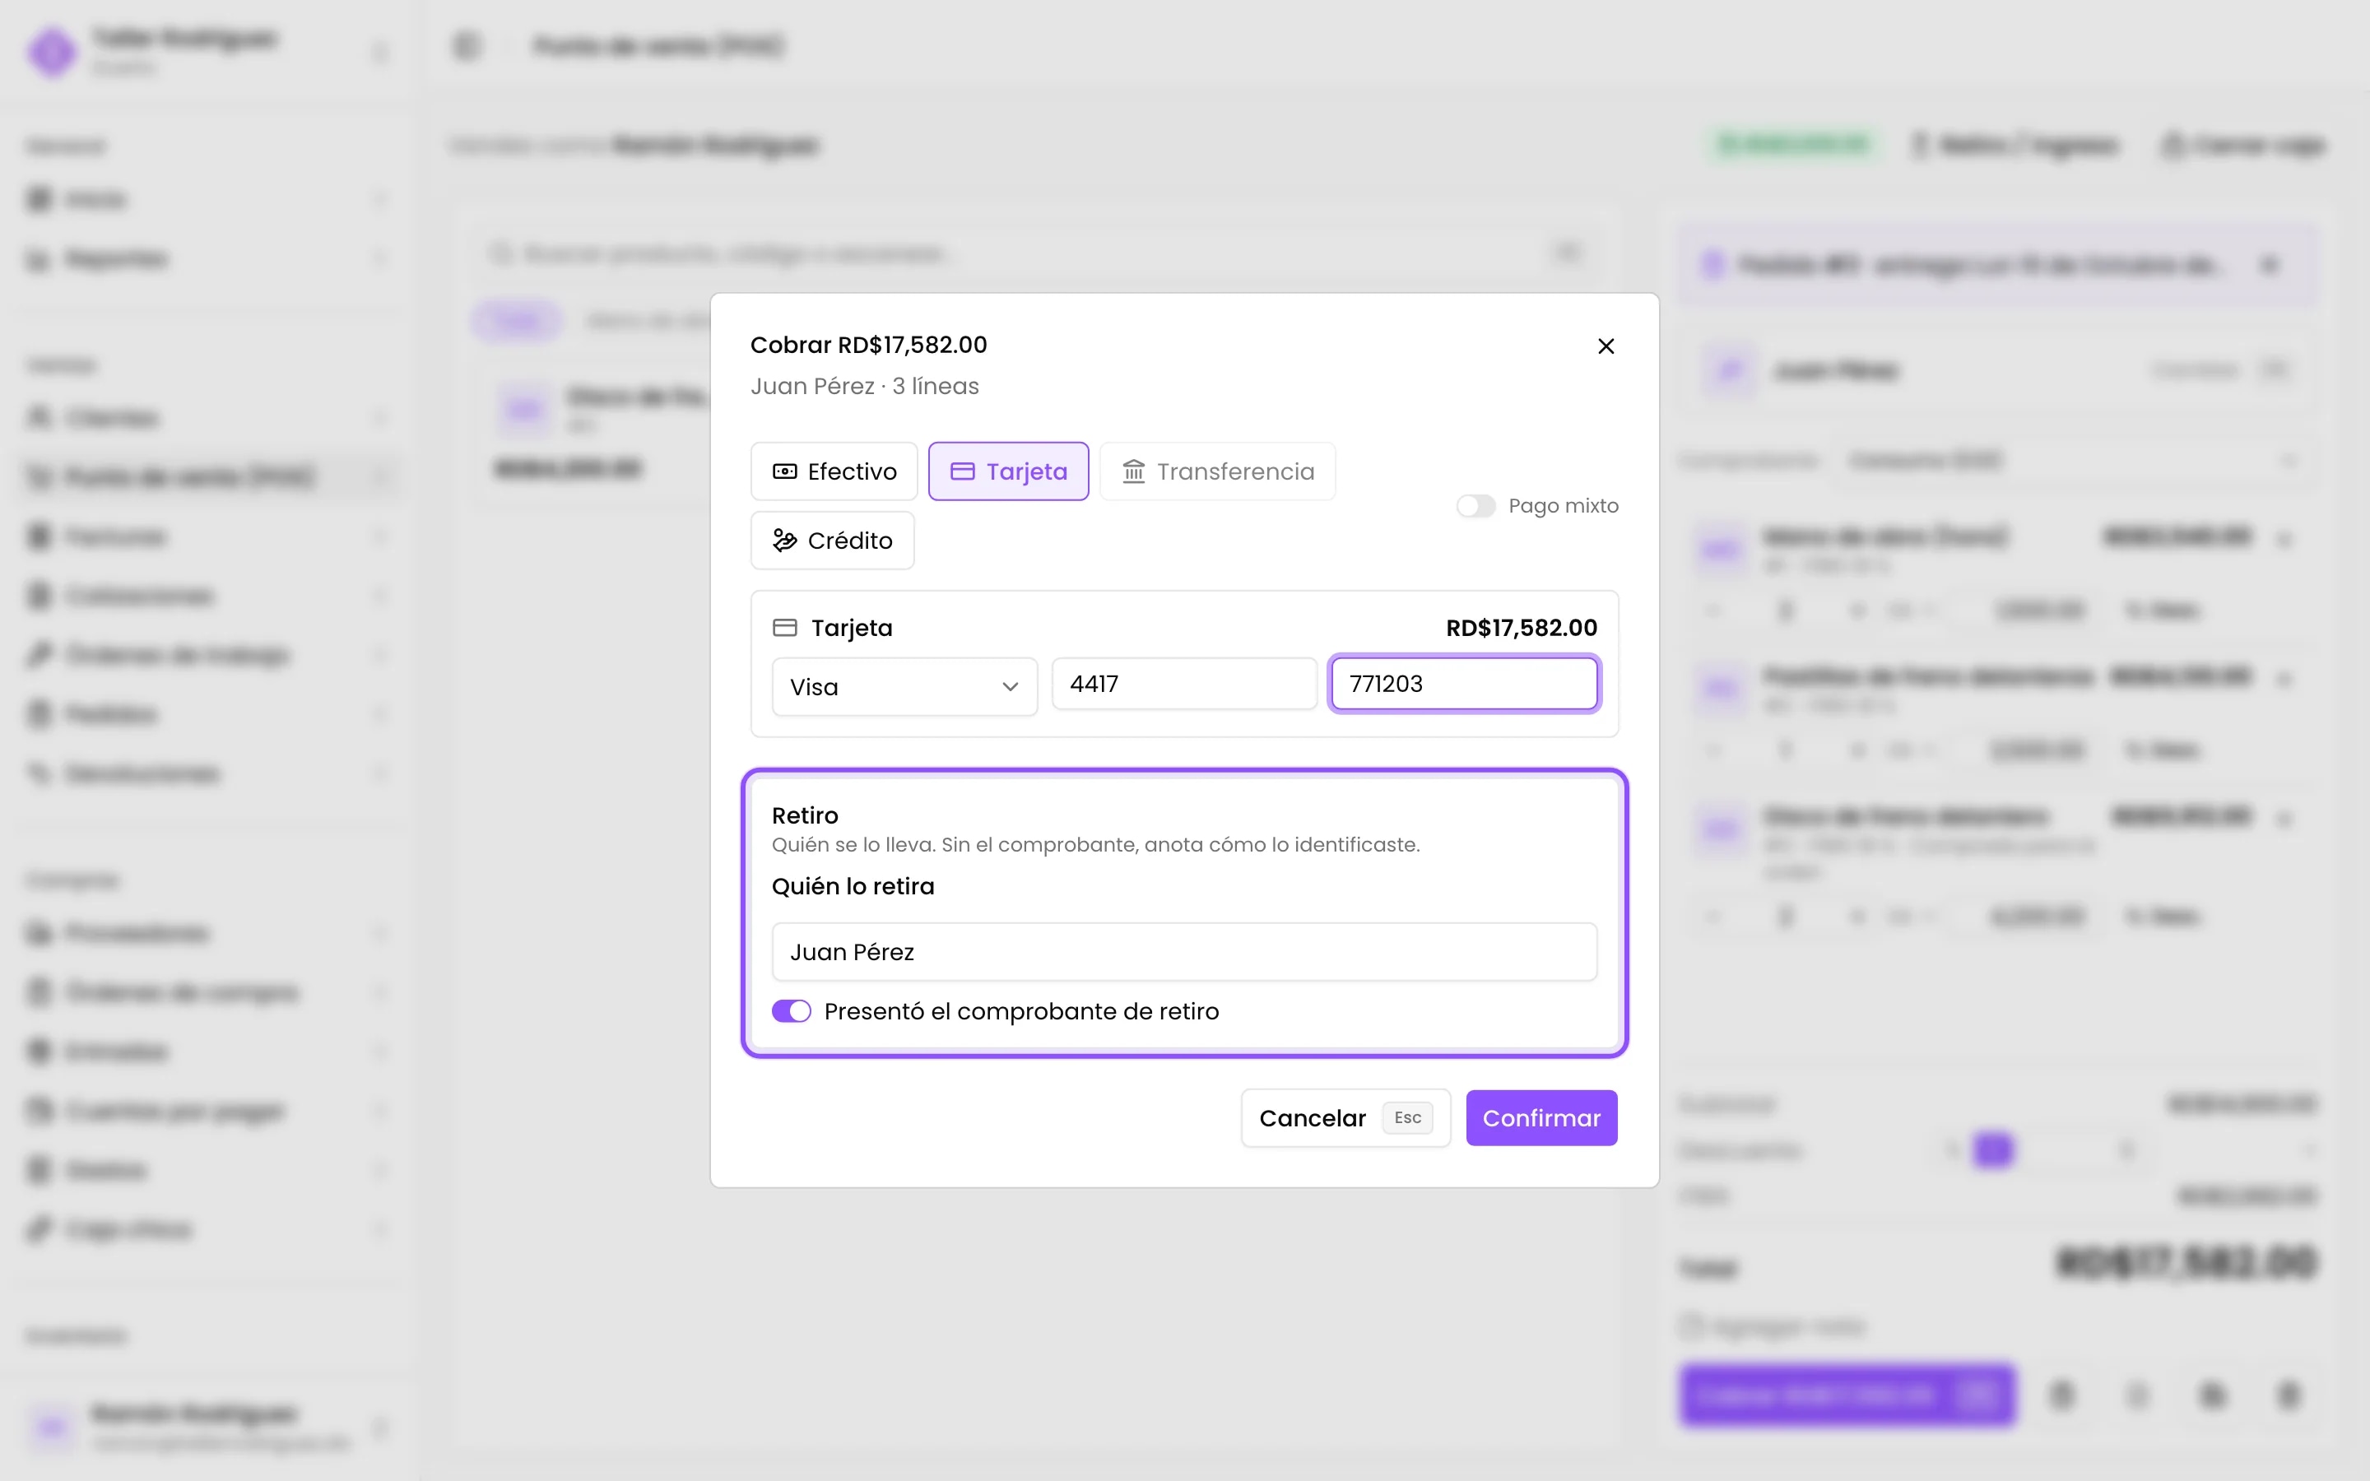Turn off Presentó el comprobante de retiro
Screen dimensions: 2370x1481
792,1011
